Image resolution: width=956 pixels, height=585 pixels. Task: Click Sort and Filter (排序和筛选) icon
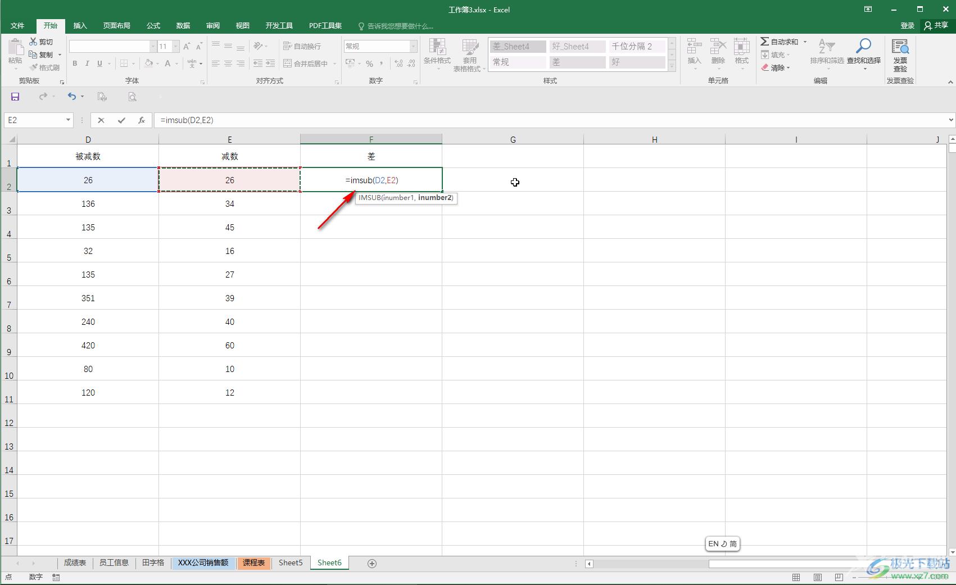tap(826, 46)
